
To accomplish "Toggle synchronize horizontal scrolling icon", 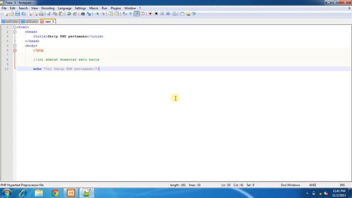I will coord(117,14).
